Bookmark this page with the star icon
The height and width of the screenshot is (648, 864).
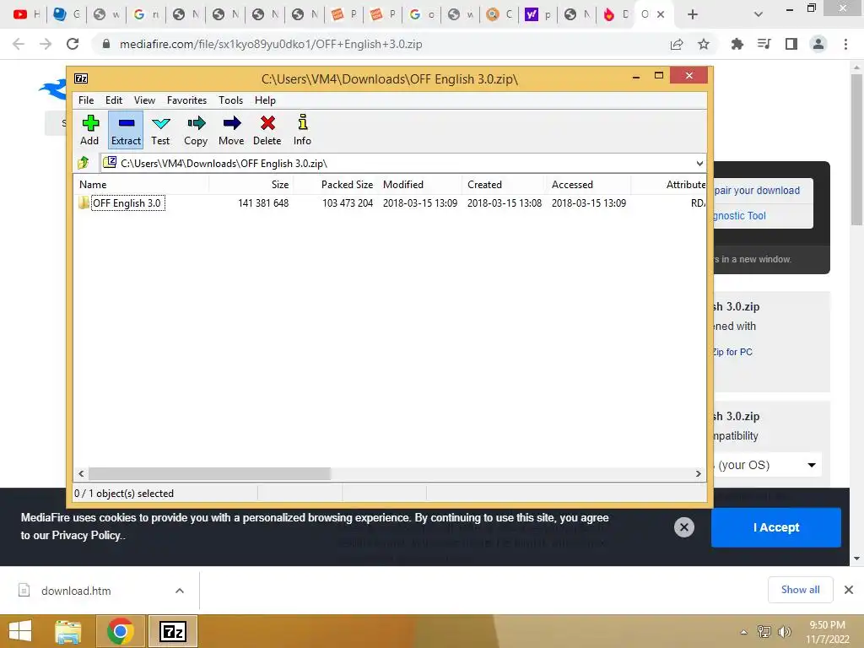[x=704, y=44]
